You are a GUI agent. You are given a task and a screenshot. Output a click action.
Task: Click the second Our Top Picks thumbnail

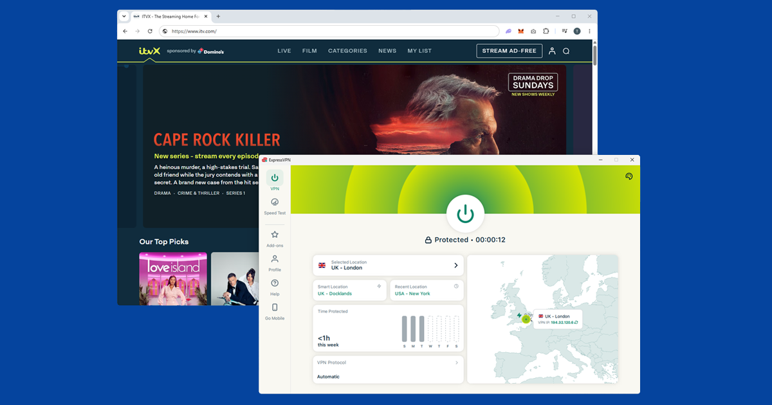tap(235, 278)
